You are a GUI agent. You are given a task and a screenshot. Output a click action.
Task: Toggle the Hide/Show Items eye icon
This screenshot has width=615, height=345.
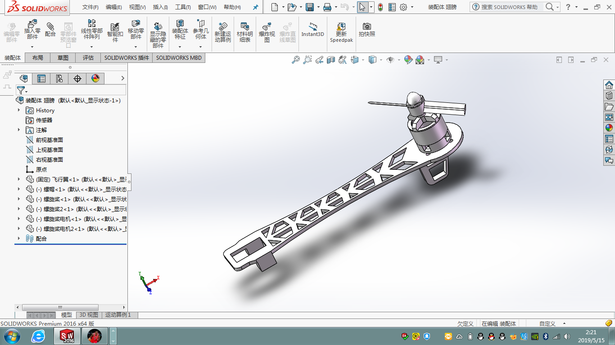pyautogui.click(x=390, y=59)
